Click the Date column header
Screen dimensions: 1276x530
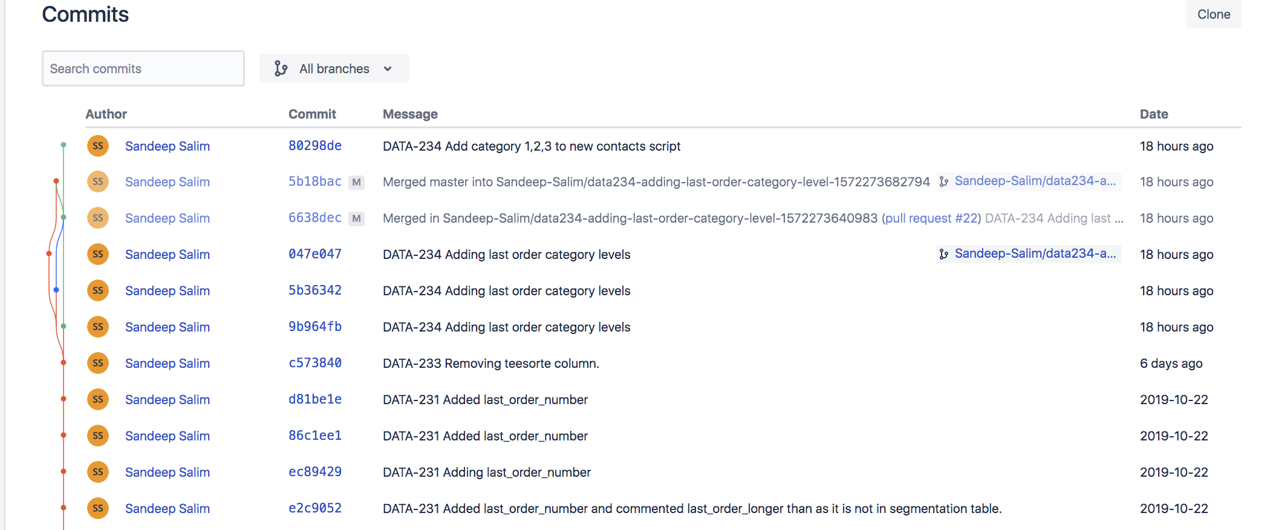pos(1153,114)
